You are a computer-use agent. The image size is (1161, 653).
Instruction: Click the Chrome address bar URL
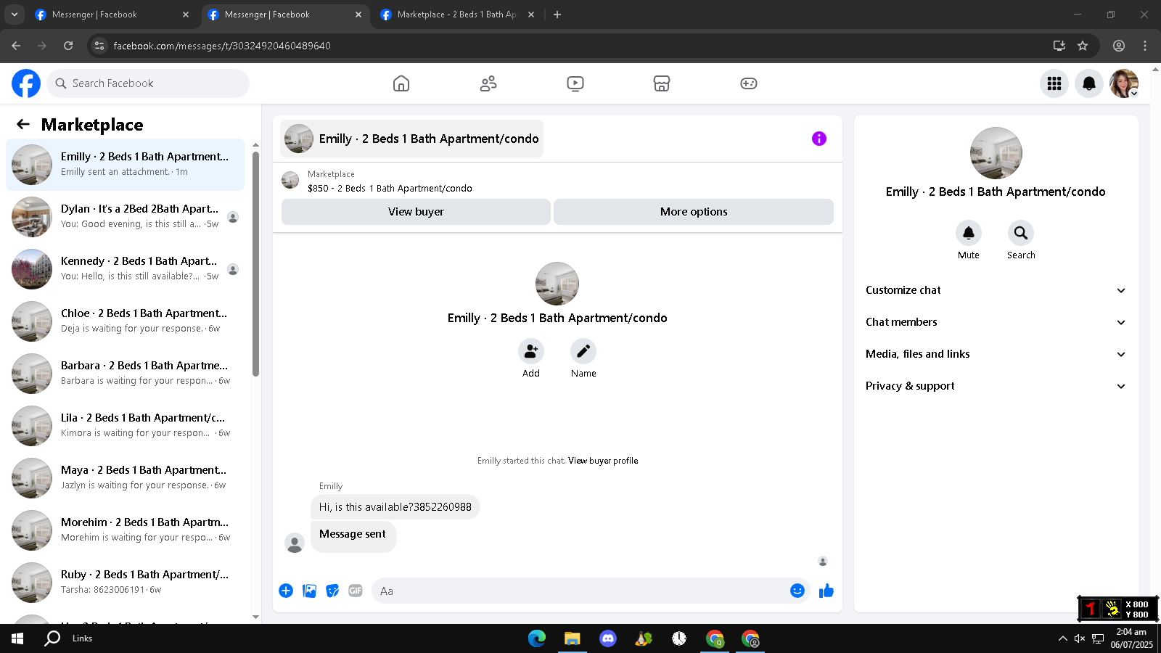[x=222, y=46]
